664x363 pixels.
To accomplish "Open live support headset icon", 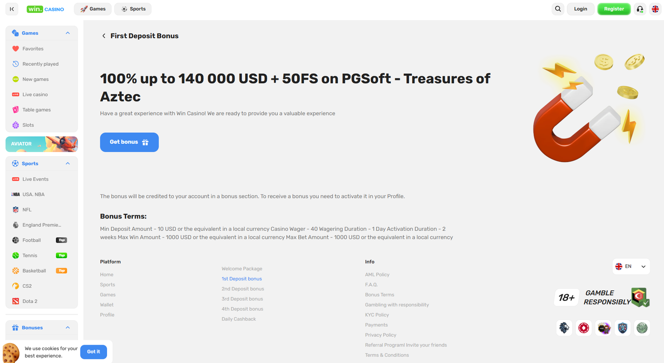I will [x=640, y=9].
